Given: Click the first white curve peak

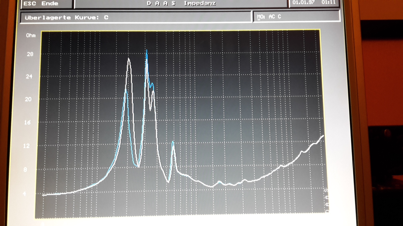Looking at the screenshot, I should pos(128,59).
